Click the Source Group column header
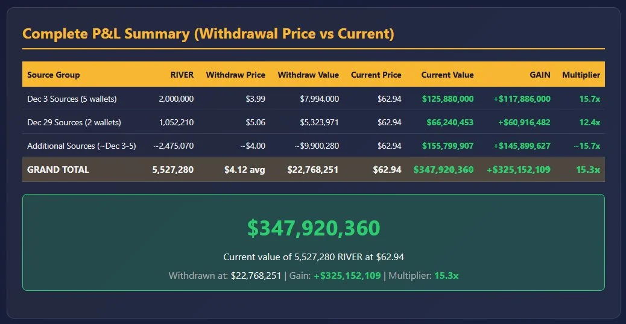Image resolution: width=626 pixels, height=324 pixels. pos(54,75)
